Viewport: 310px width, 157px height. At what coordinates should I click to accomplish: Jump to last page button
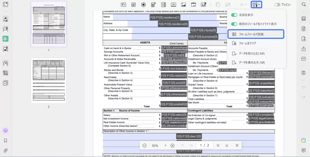pos(227,145)
